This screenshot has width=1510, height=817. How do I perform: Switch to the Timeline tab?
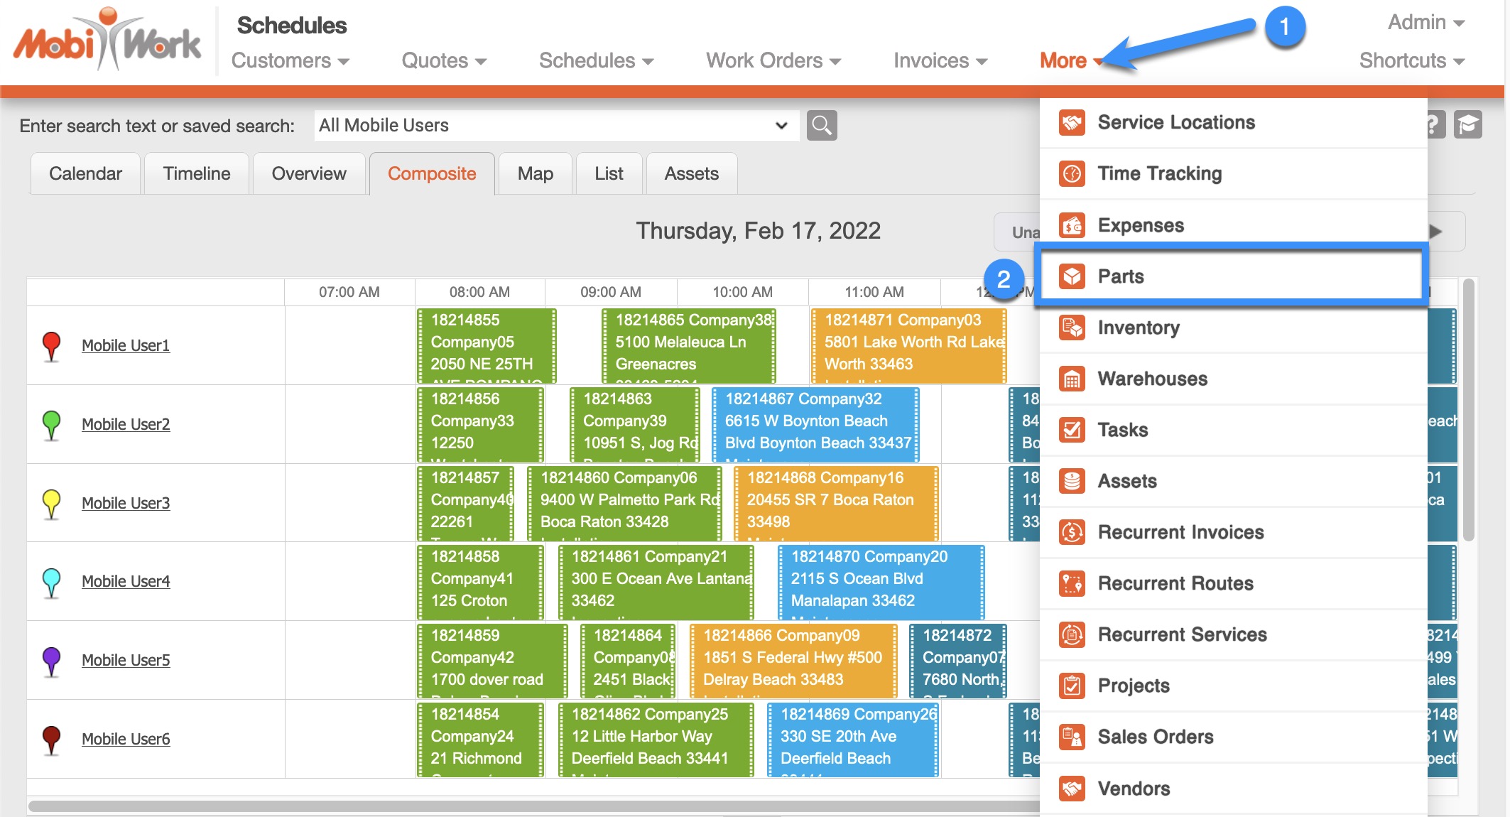(197, 173)
